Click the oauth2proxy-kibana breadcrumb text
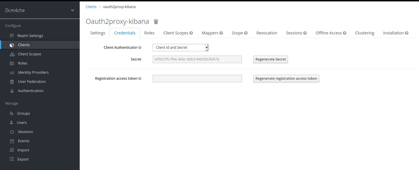This screenshot has width=419, height=170. click(119, 7)
